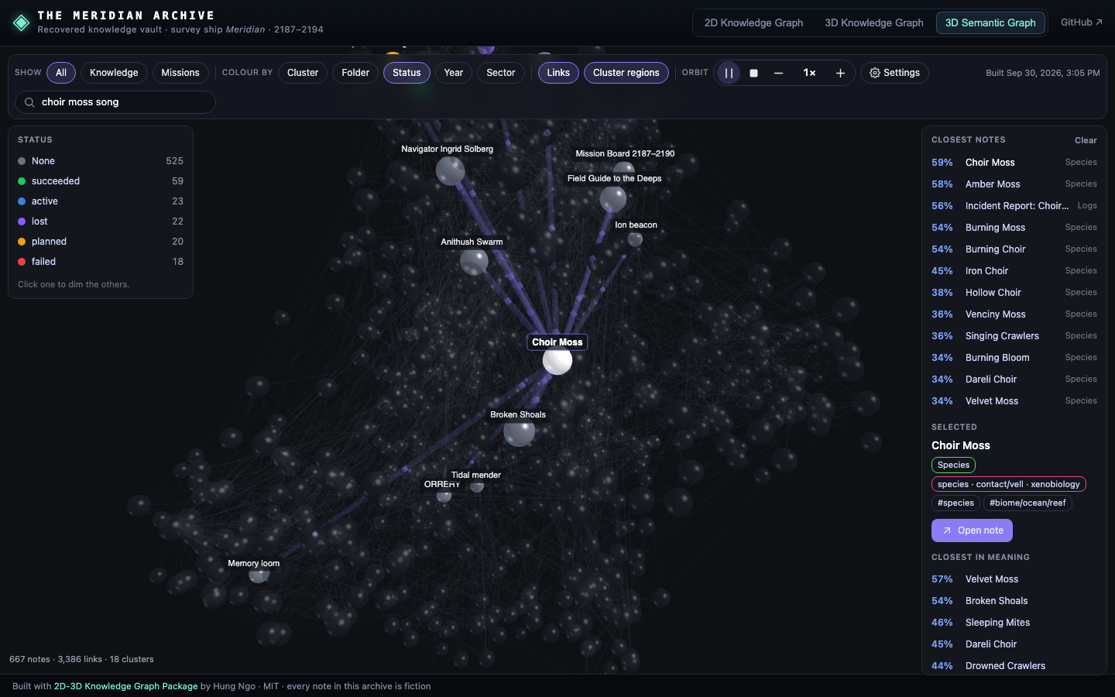
Task: Colour nodes by Folder
Action: [355, 73]
